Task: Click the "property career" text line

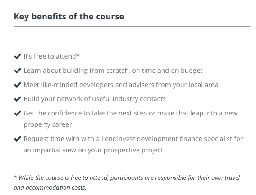Action: coord(48,125)
